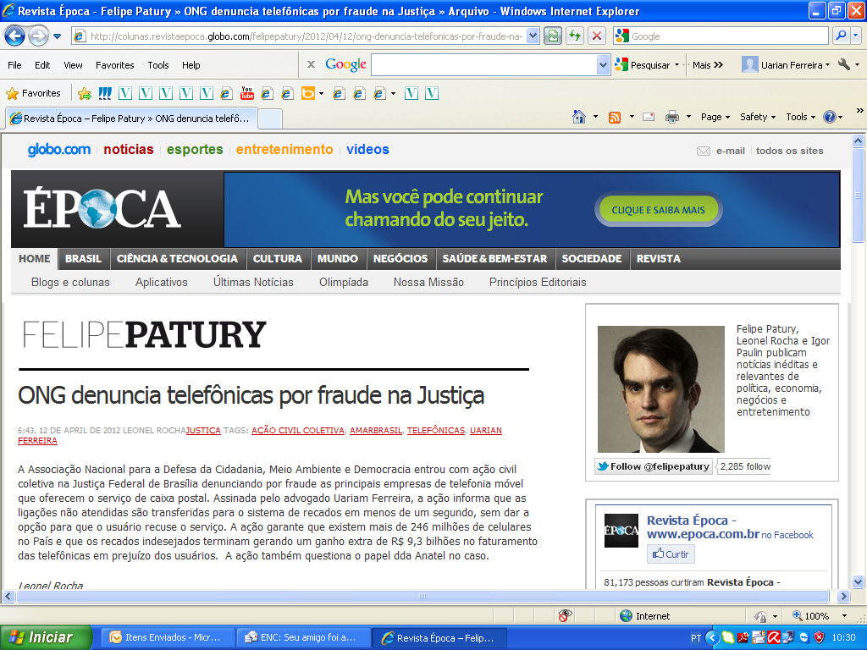
Task: Click the Felipe Patury portrait photo
Action: pos(660,389)
